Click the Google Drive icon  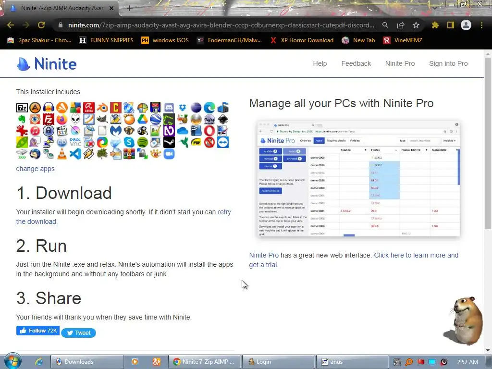pyautogui.click(x=142, y=119)
